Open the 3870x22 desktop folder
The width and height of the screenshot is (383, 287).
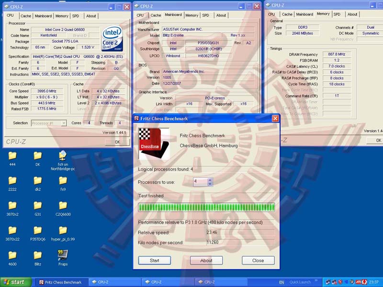[12, 233]
